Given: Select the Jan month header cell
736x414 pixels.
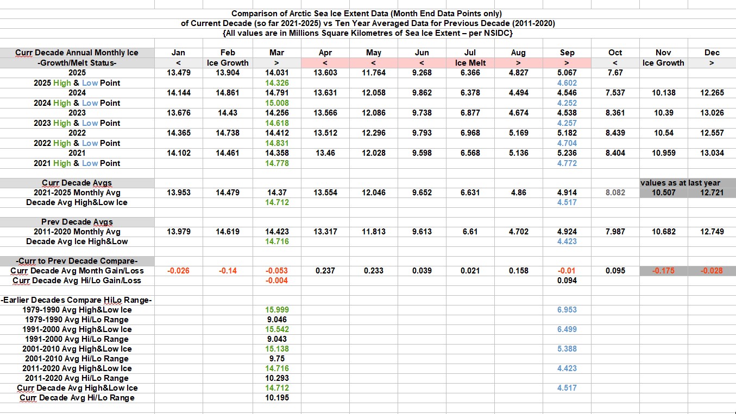Looking at the screenshot, I should 178,53.
